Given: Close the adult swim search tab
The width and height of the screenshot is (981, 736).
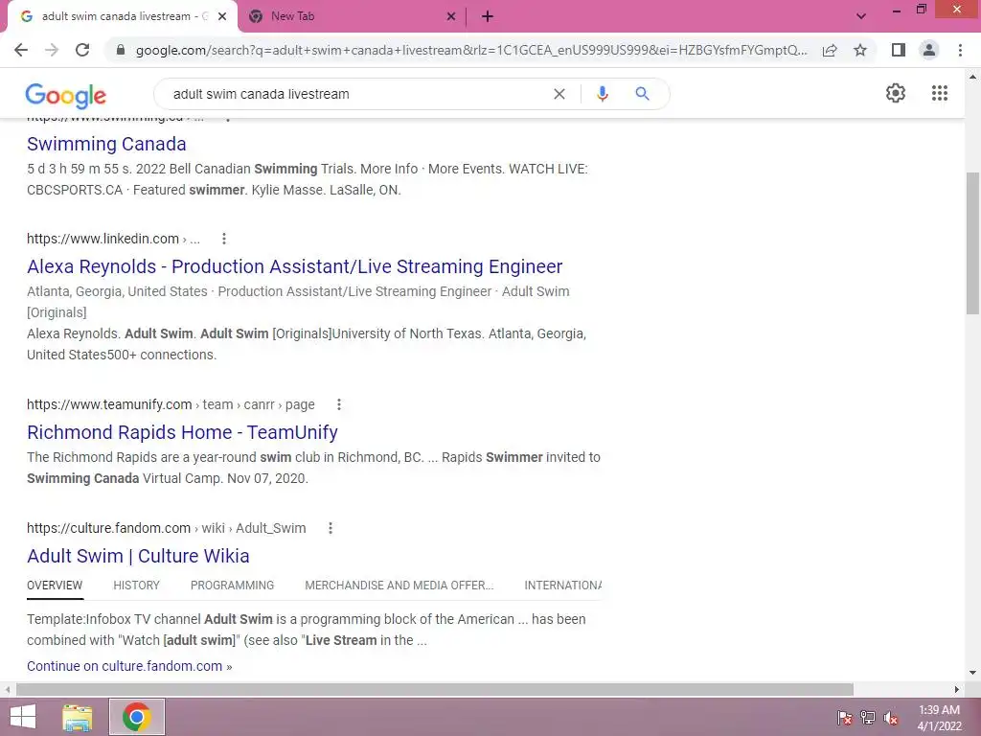Looking at the screenshot, I should 222,16.
